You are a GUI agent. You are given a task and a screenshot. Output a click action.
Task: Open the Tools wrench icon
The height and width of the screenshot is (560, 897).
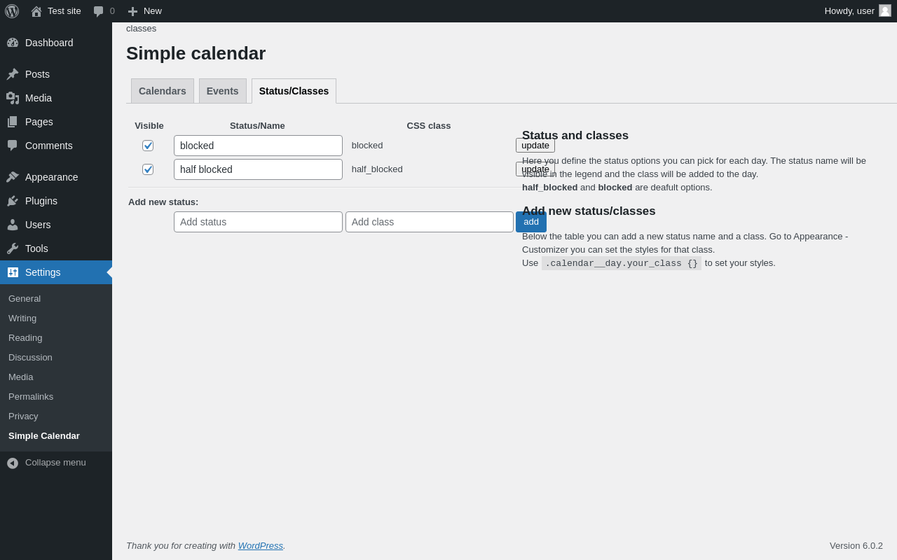click(x=13, y=248)
